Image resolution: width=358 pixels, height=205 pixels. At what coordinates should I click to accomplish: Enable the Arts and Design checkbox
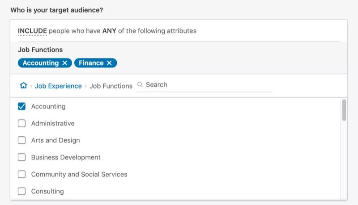(x=21, y=140)
